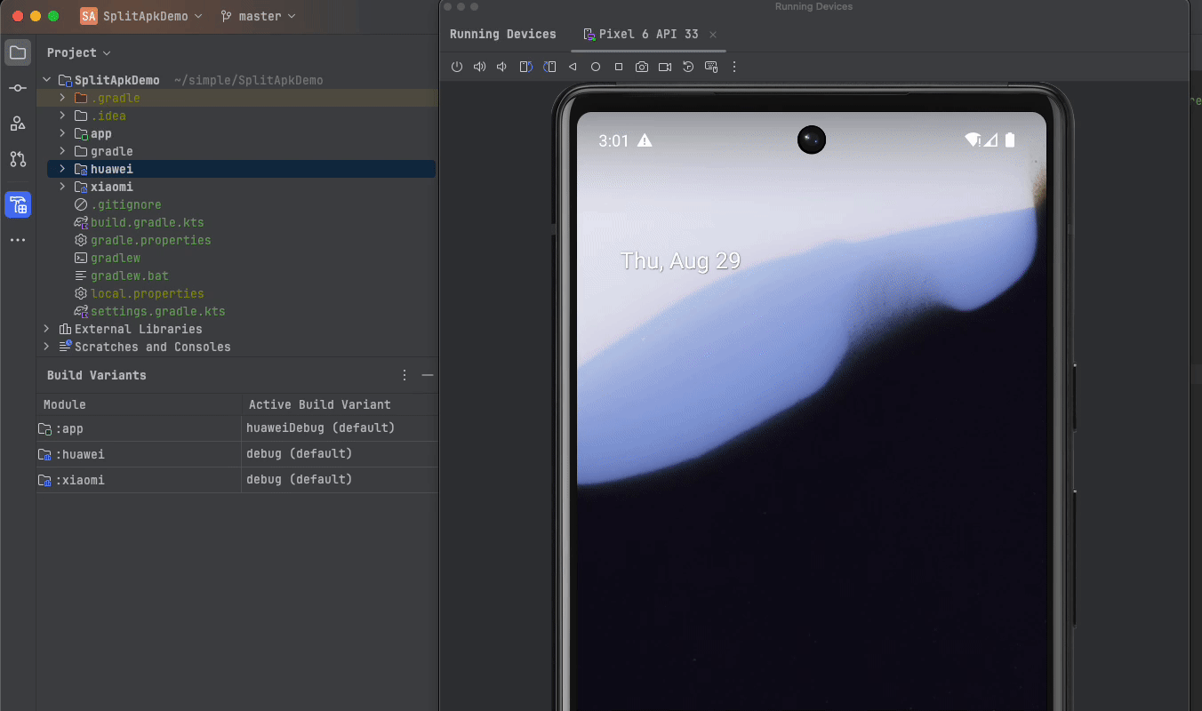Click the emulator Overview square button
Screen dimensions: 1202x711
(x=619, y=67)
